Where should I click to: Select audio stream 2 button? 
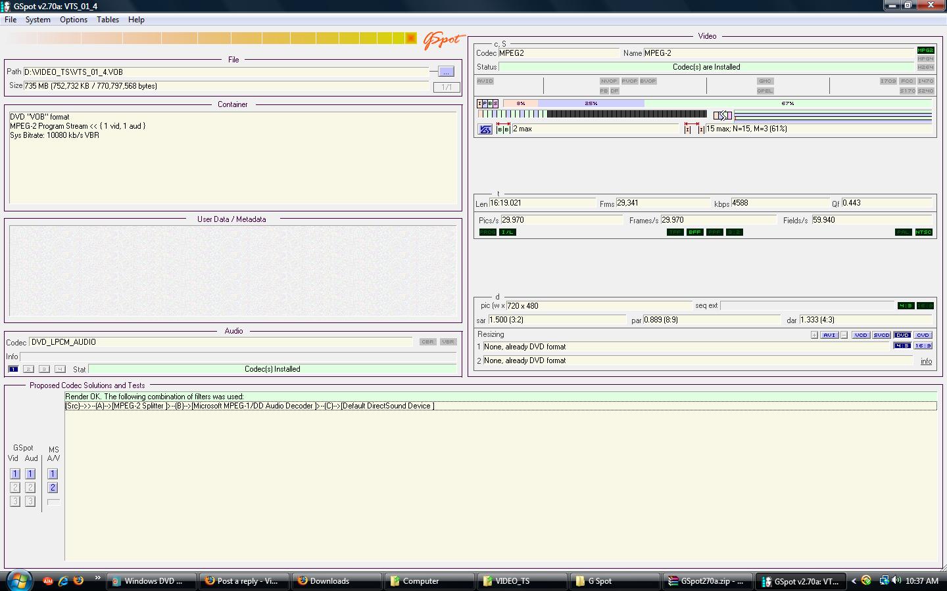click(28, 369)
